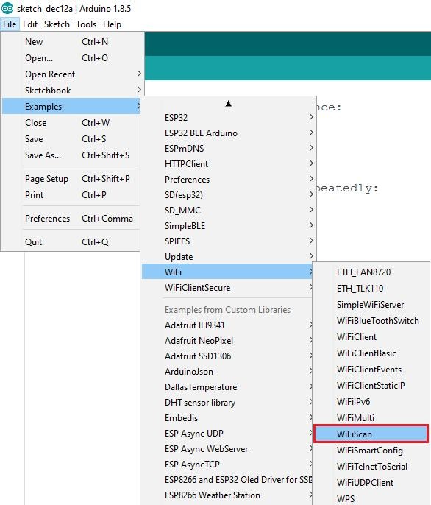The height and width of the screenshot is (505, 431).
Task: Open the WiFiClientStaticIP example
Action: 371,386
